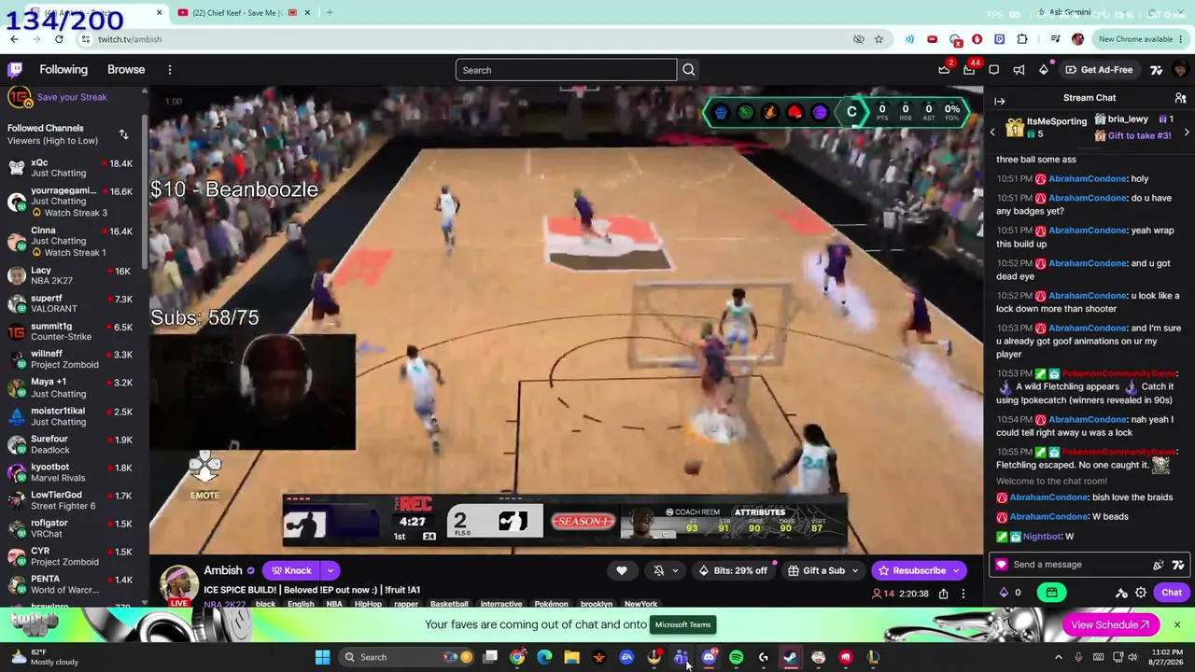Show previous gift leaderboard entries

tap(992, 133)
